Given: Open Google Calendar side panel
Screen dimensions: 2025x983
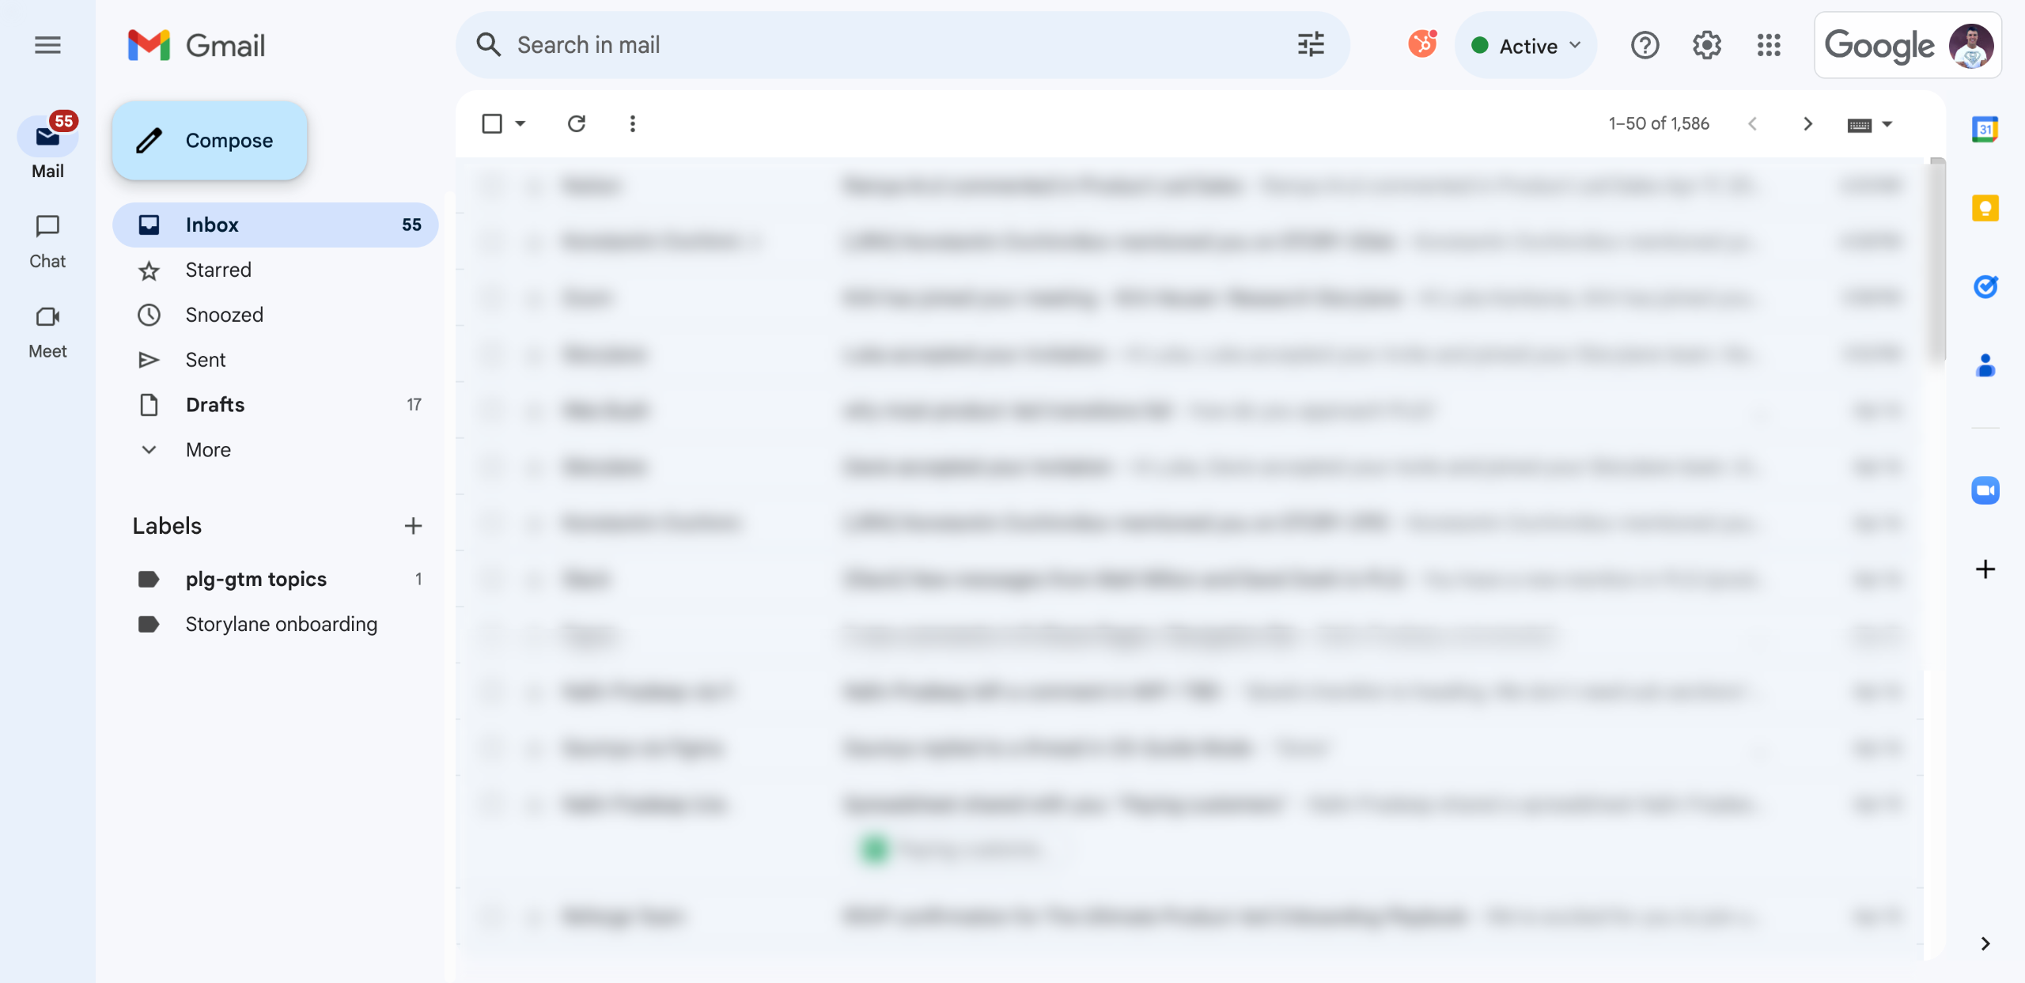Looking at the screenshot, I should [x=1985, y=129].
